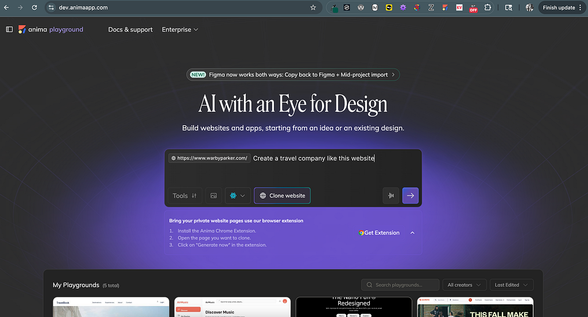Click the 'AI with an Eye for Design' headline
Screen dimensions: 588x317
tap(293, 104)
